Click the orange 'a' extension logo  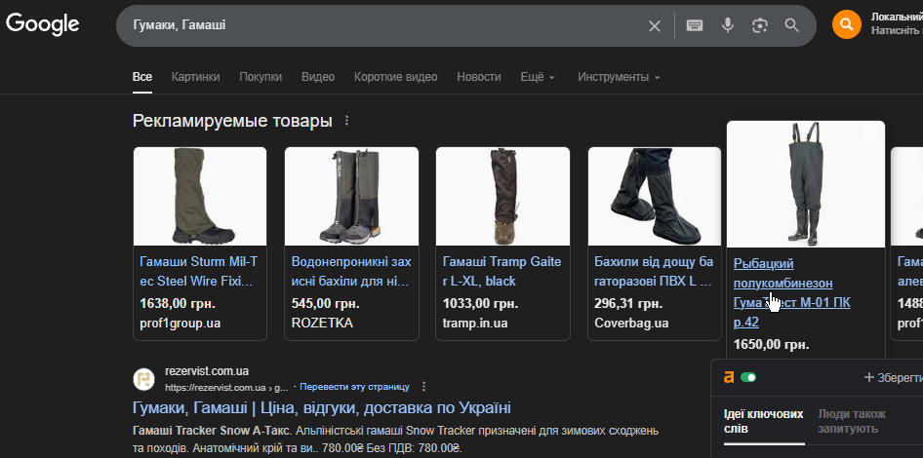click(x=729, y=377)
